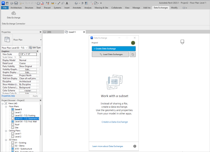
Task: Click the Floor Plan type thumbnail in Properties
Action: pyautogui.click(x=7, y=40)
